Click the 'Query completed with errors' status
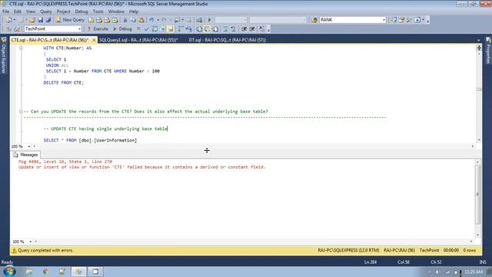Viewport: 492px width, 277px height. click(x=45, y=250)
